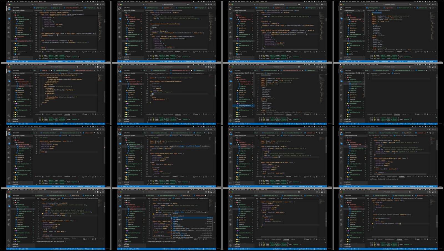Click Prettier in the "use server" screenshot status bar
Screen dimensions: 444x251
(430, 124)
